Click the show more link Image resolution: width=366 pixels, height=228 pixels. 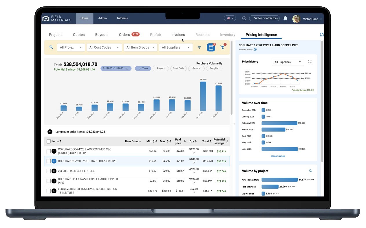(278, 156)
